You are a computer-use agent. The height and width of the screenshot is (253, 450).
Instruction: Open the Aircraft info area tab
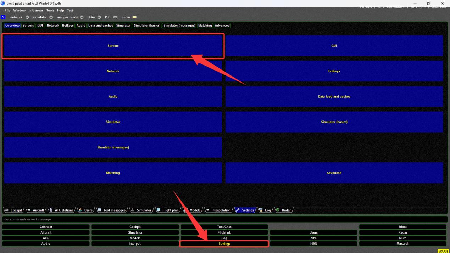click(35, 210)
